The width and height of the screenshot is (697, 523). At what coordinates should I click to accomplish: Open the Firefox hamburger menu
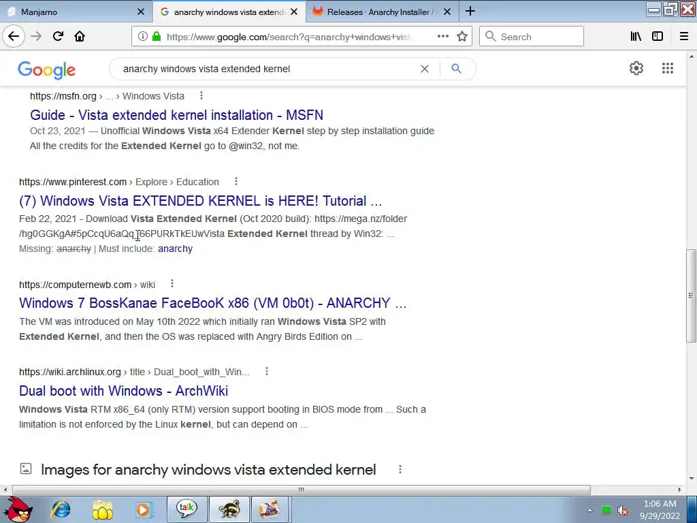[683, 37]
